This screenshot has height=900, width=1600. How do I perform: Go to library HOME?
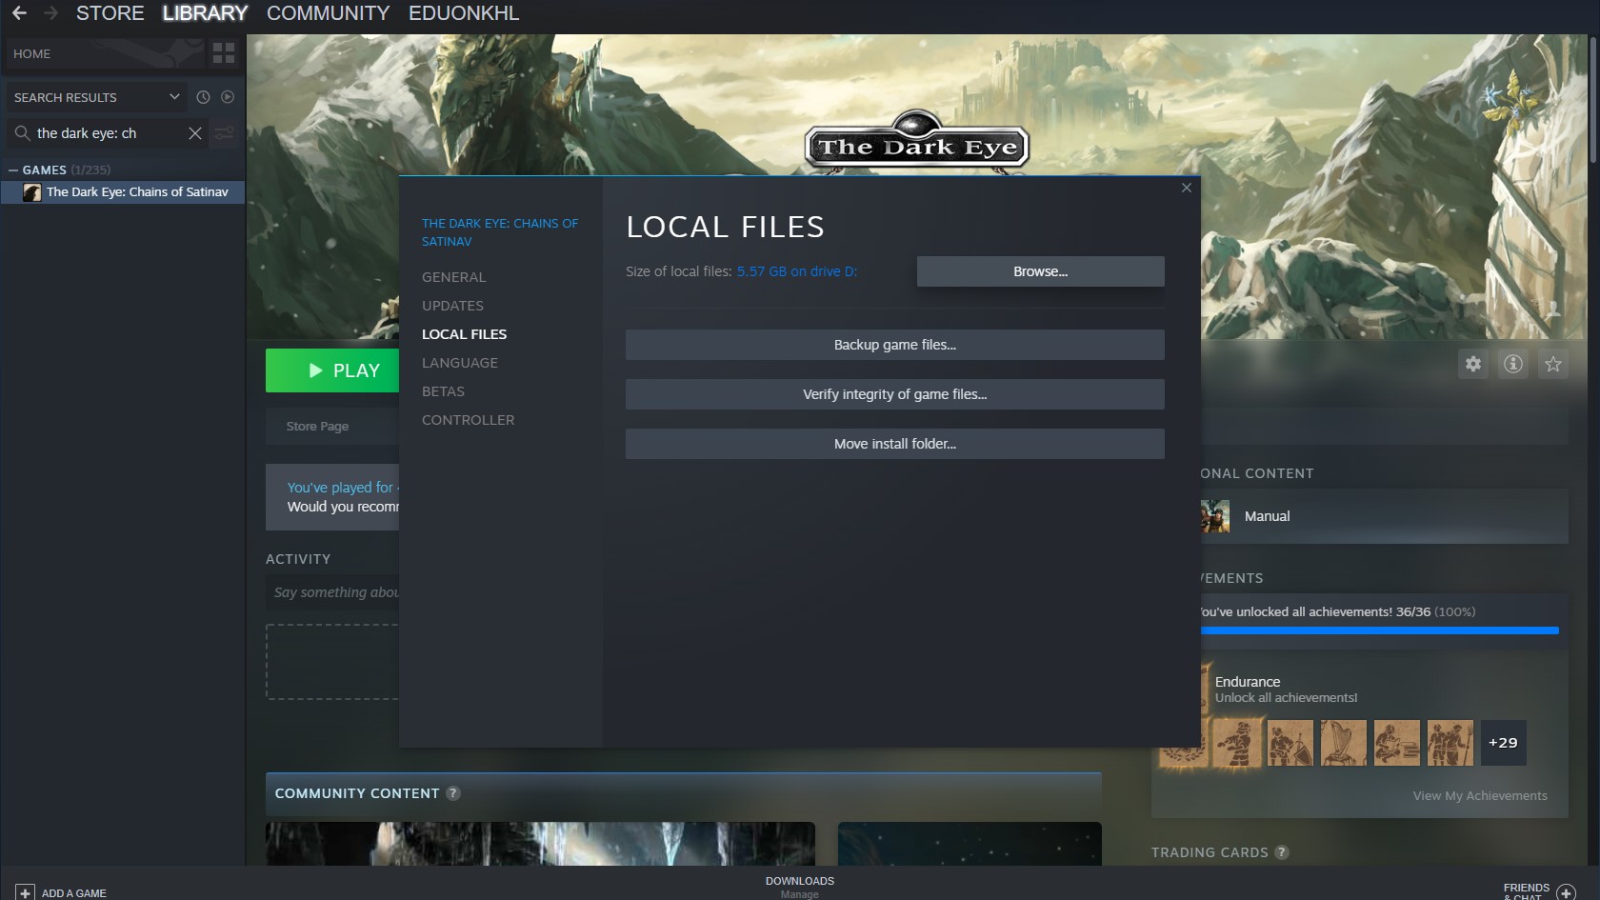click(105, 53)
